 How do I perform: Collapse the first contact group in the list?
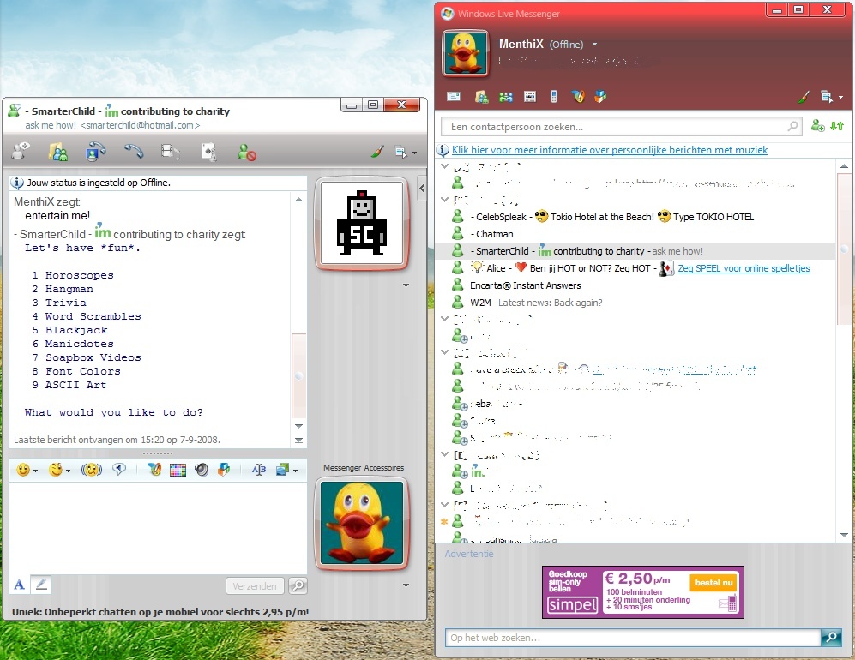pyautogui.click(x=445, y=165)
